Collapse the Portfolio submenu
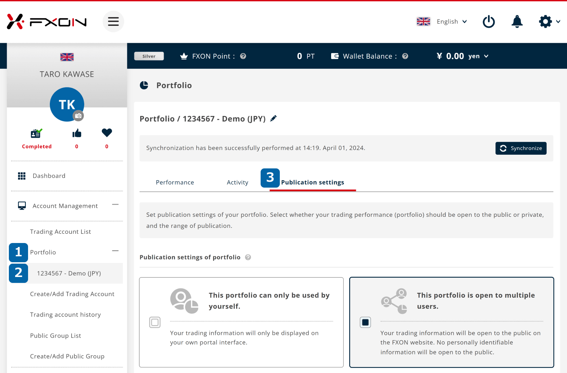This screenshot has height=373, width=567. click(x=116, y=251)
